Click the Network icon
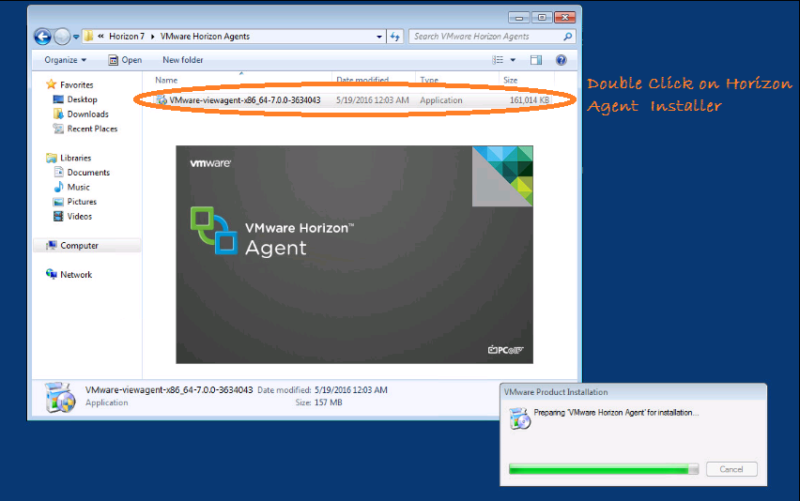 [52, 274]
